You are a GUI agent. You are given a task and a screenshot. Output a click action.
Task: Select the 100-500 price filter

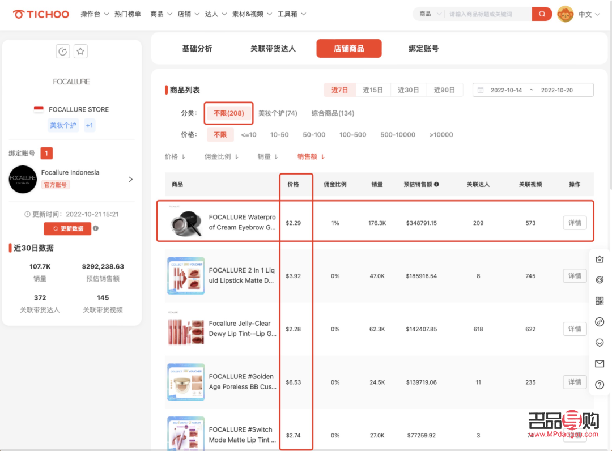pos(353,135)
